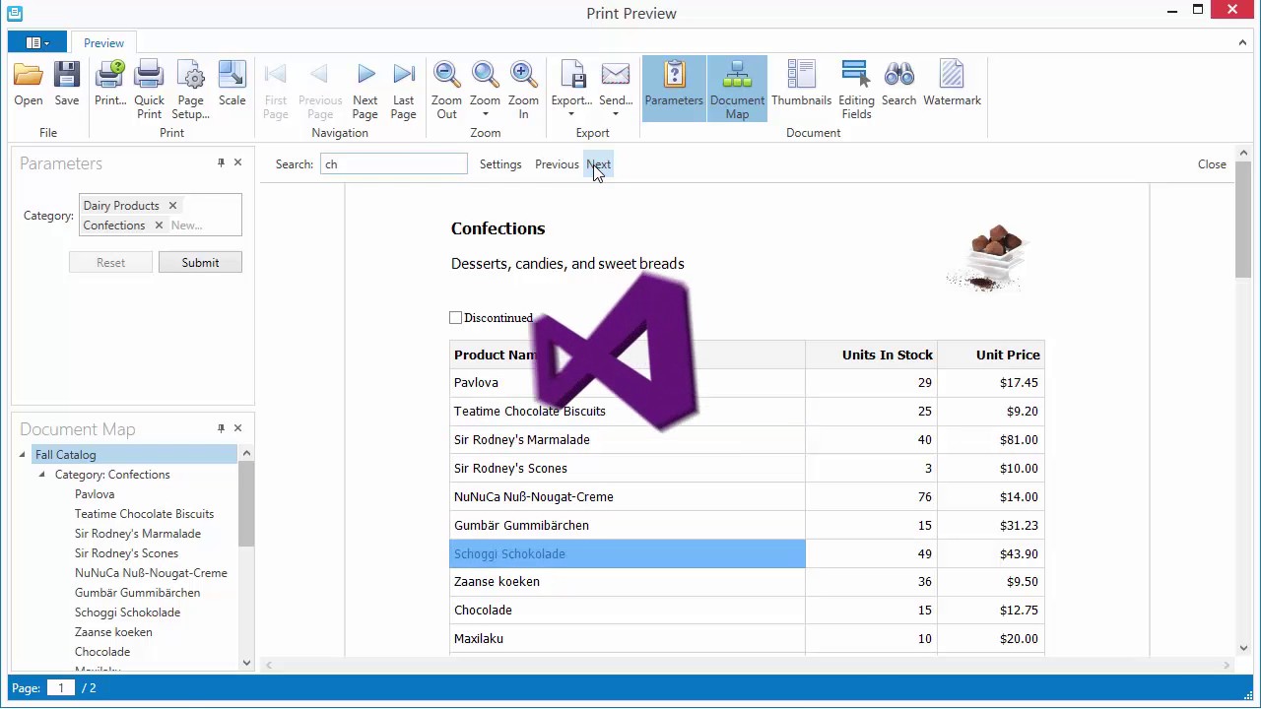The image size is (1261, 709).
Task: Click the New... category input
Action: 186,226
